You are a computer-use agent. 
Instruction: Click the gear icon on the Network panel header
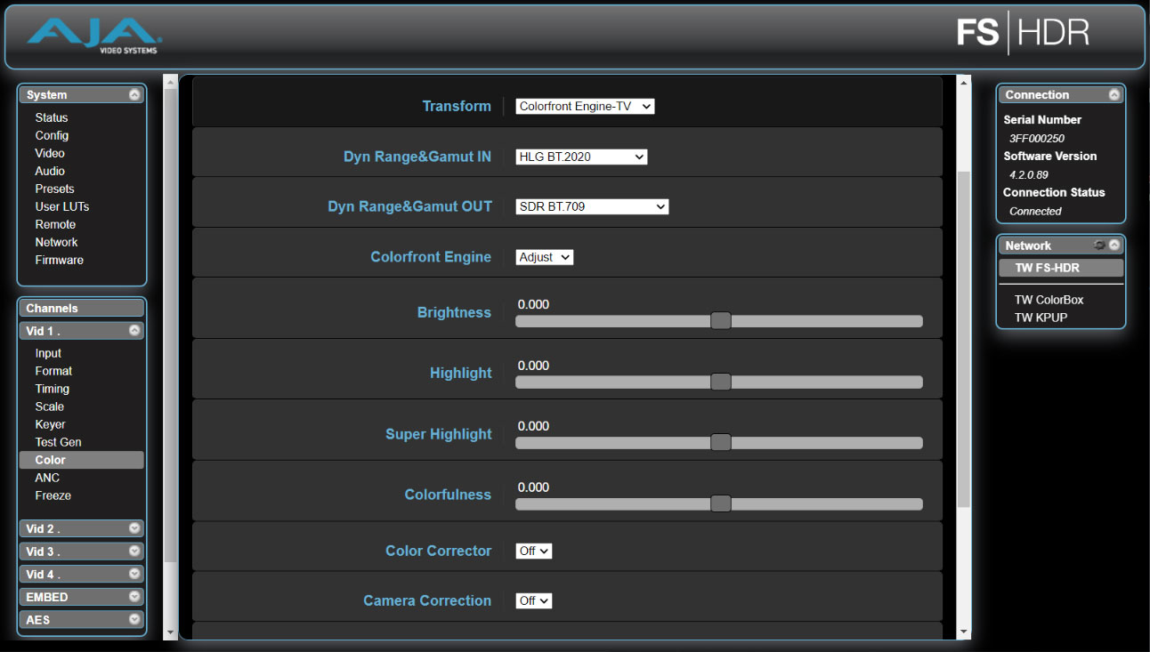pyautogui.click(x=1100, y=245)
